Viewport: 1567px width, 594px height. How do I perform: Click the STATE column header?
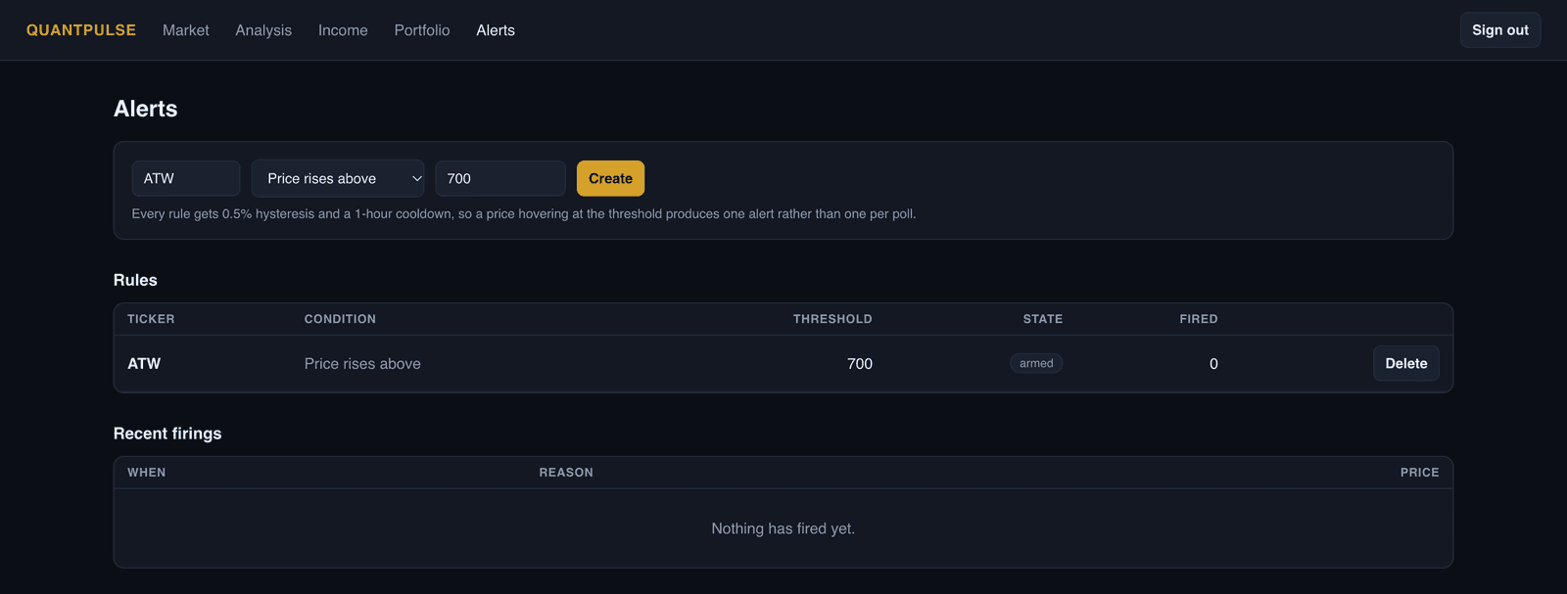[x=1043, y=319]
